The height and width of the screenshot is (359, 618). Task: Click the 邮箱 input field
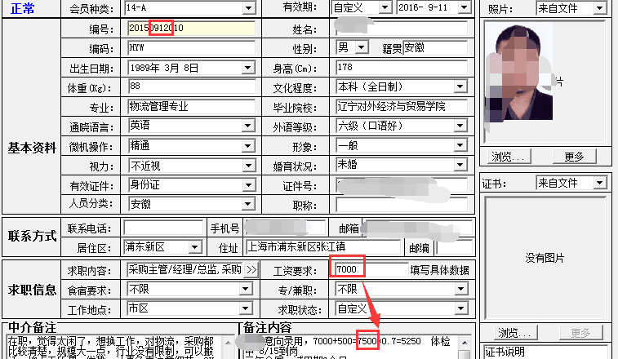[x=418, y=228]
